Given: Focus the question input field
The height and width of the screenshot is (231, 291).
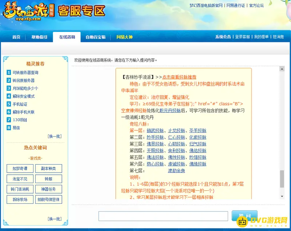Looking at the screenshot, I should tap(163, 216).
